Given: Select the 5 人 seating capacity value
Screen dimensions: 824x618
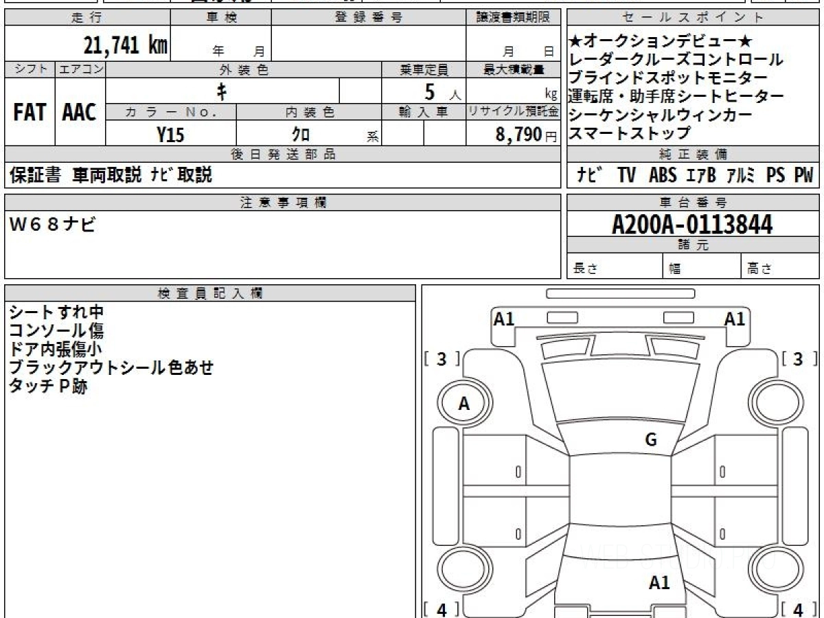Looking at the screenshot, I should coord(442,91).
